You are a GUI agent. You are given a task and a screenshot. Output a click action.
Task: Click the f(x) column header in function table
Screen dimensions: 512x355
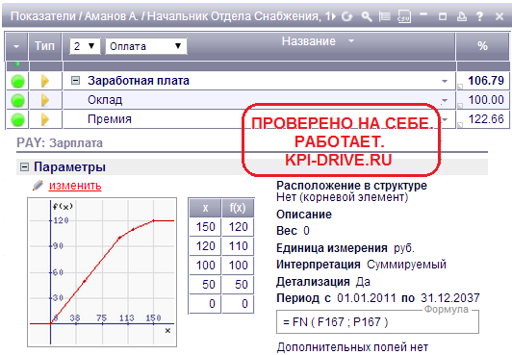pyautogui.click(x=238, y=208)
